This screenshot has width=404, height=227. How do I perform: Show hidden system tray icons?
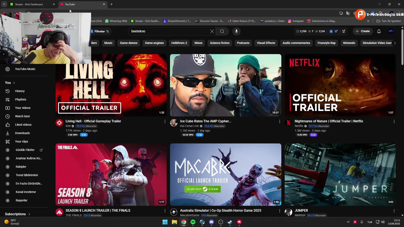348,222
